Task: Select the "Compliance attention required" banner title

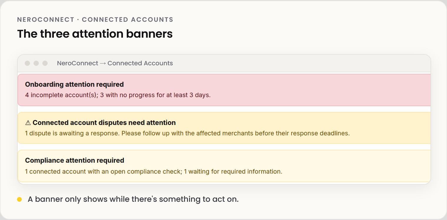Action: [x=75, y=160]
